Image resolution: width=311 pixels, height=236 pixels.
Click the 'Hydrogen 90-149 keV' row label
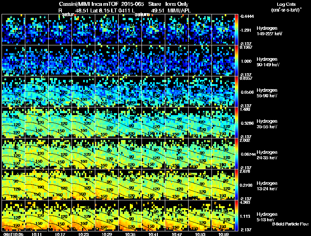268,62
